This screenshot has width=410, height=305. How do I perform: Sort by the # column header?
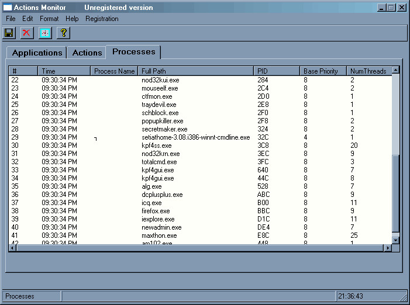[x=23, y=71]
